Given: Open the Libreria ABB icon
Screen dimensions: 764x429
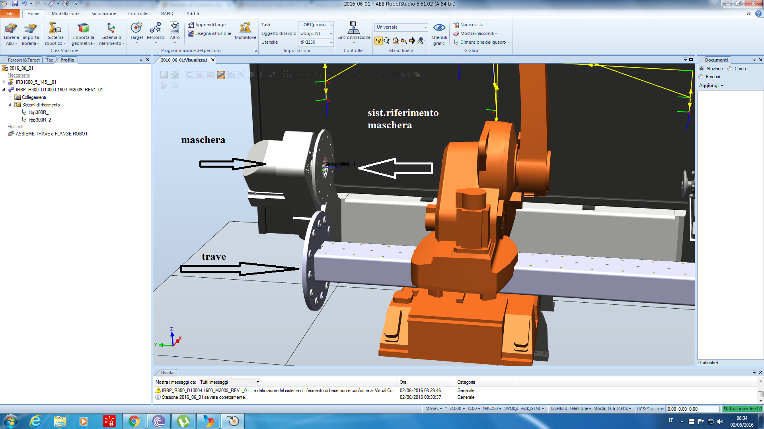Looking at the screenshot, I should click(11, 29).
